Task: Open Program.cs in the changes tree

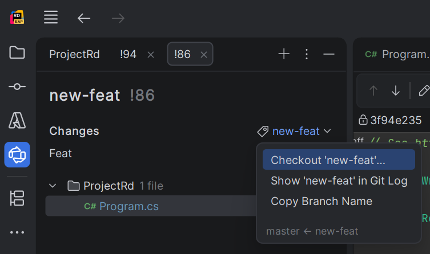Action: point(129,206)
